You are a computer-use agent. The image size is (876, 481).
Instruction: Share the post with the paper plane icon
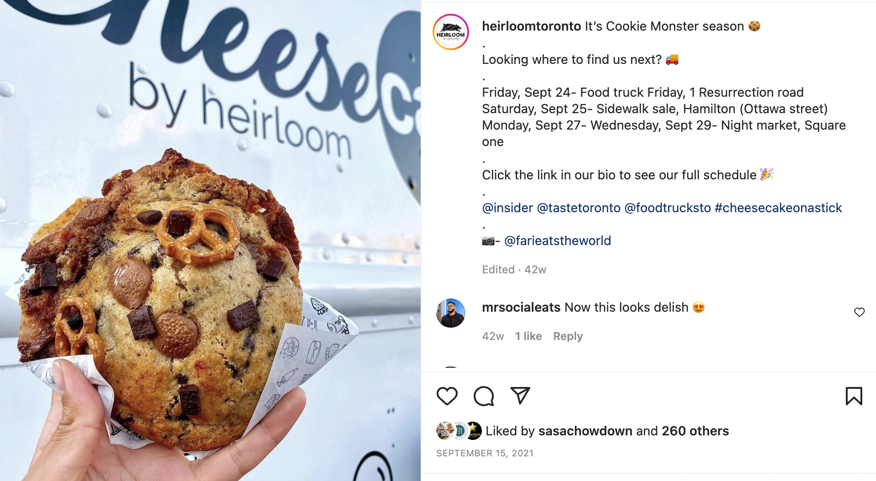pos(520,395)
